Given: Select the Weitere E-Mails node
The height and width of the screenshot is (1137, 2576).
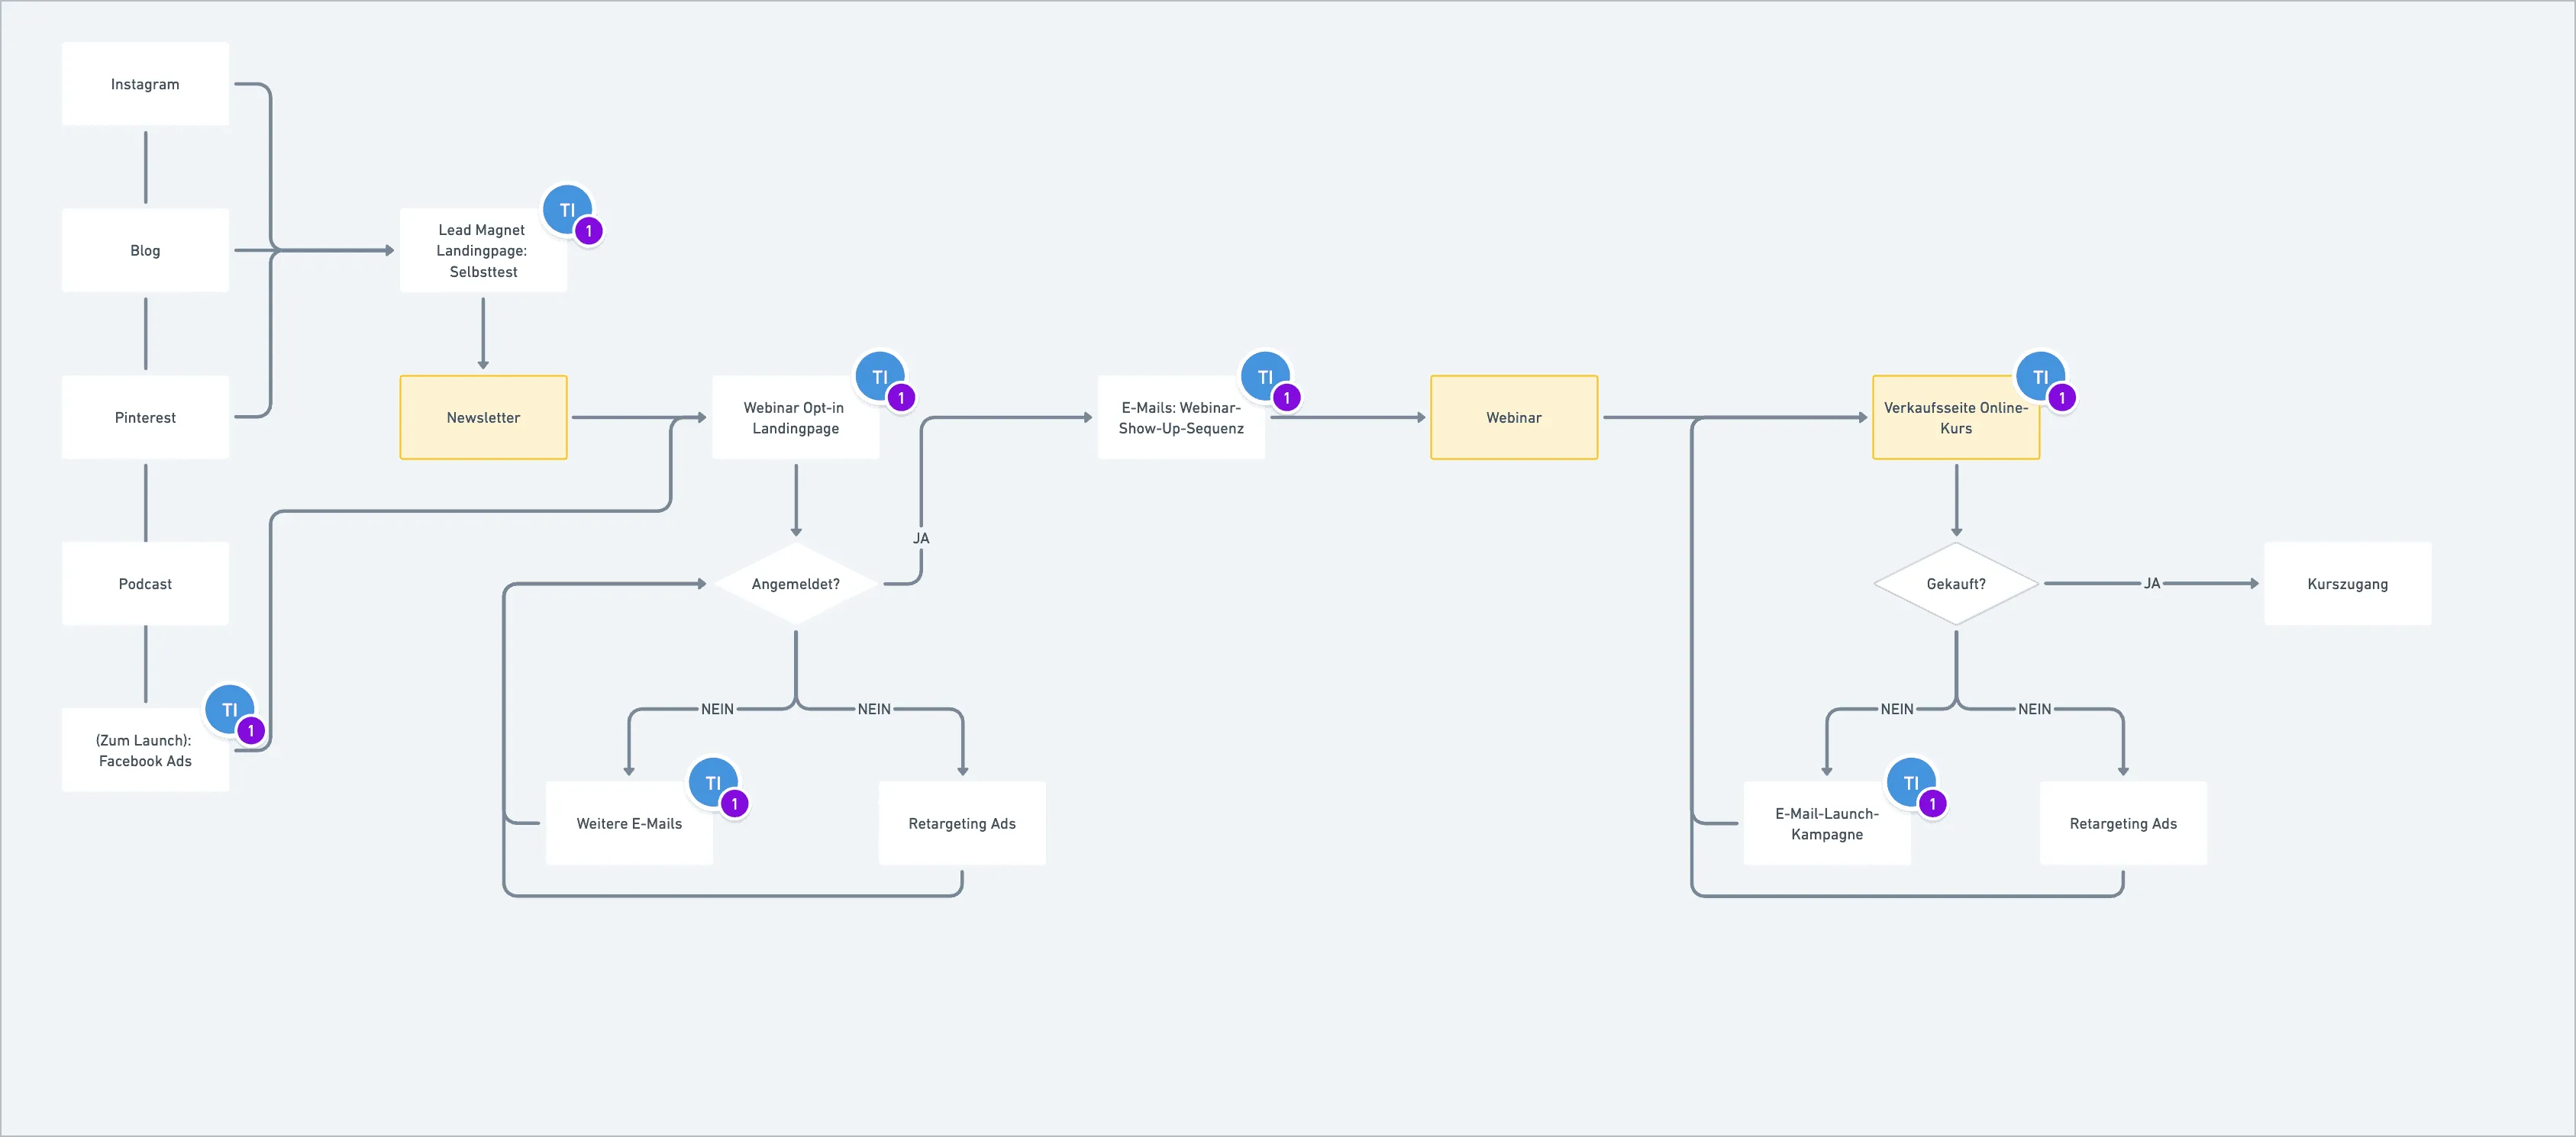Looking at the screenshot, I should coord(629,823).
